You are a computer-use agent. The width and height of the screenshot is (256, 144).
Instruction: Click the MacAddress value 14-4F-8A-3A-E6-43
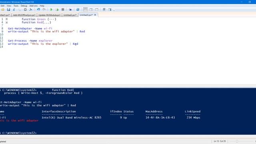160,118
